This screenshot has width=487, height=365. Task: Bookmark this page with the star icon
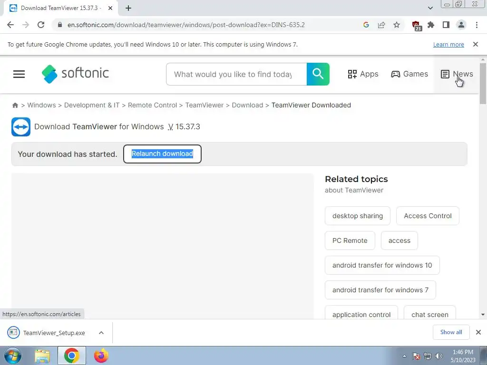point(397,25)
